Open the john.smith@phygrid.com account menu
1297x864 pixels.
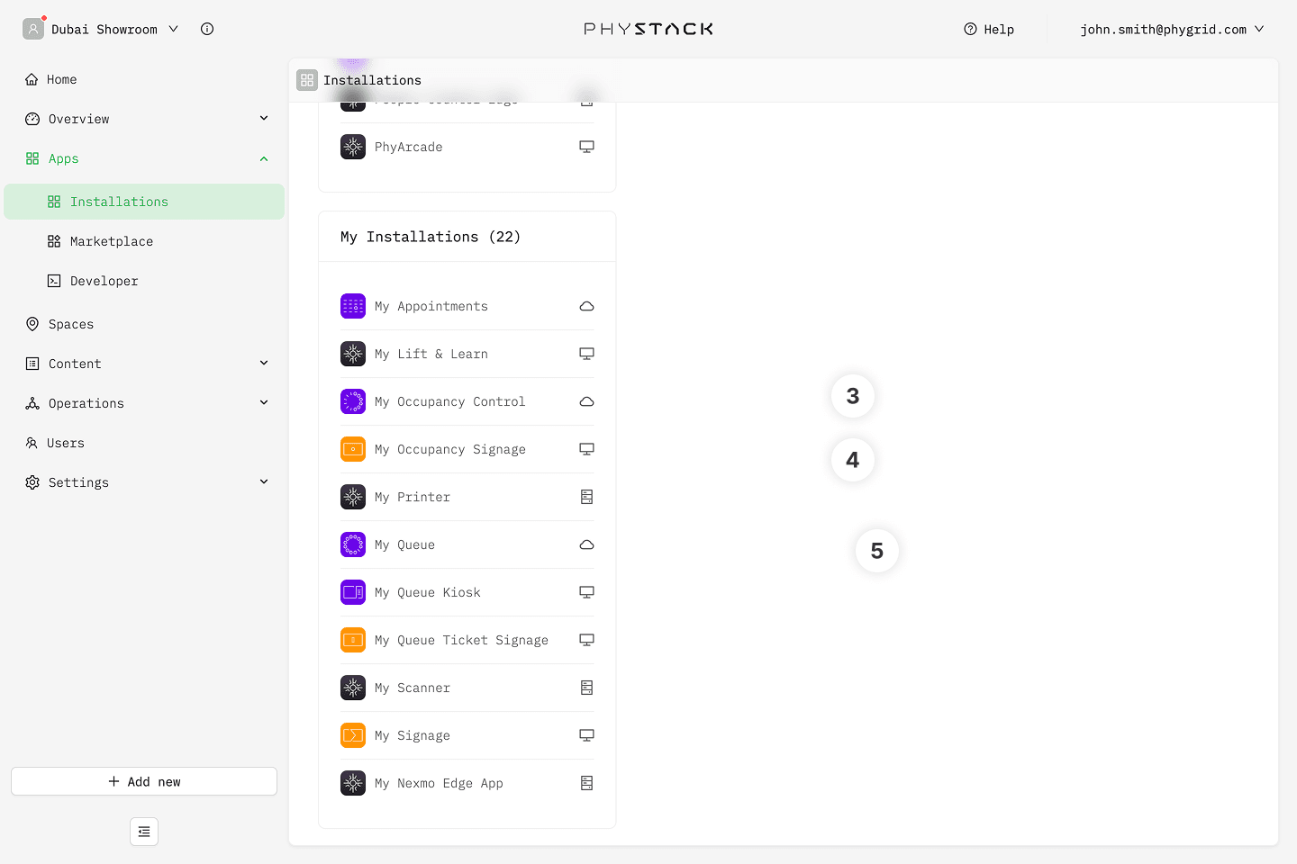[1172, 29]
